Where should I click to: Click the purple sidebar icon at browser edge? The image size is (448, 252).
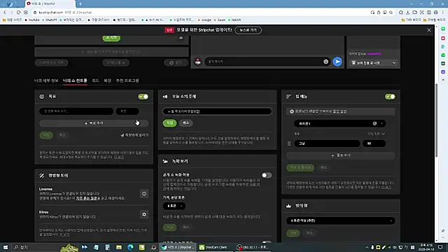tap(443, 72)
